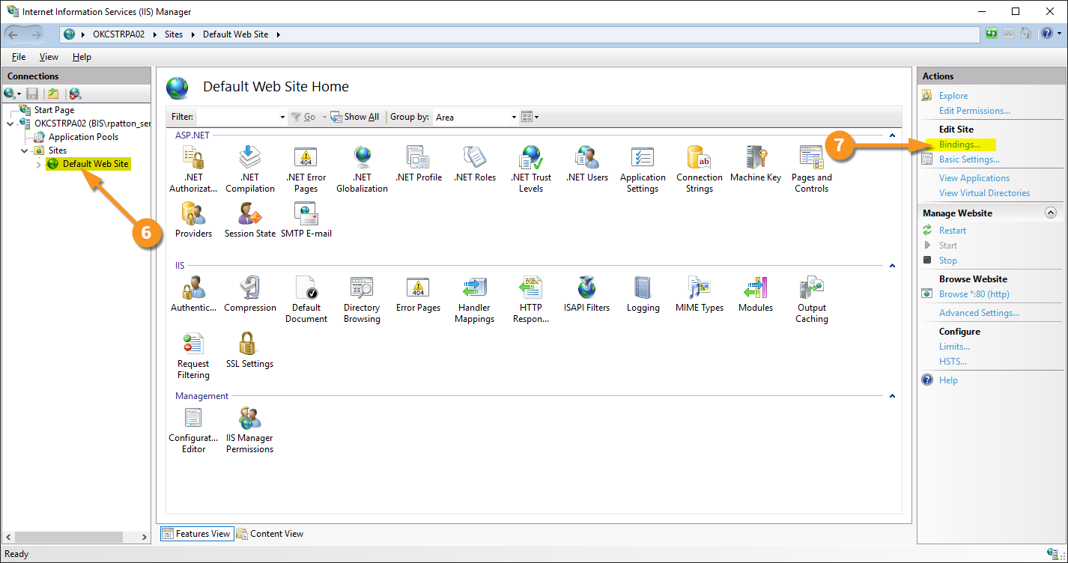This screenshot has height=563, width=1068.
Task: Open the Filter dropdown arrow
Action: 282,118
